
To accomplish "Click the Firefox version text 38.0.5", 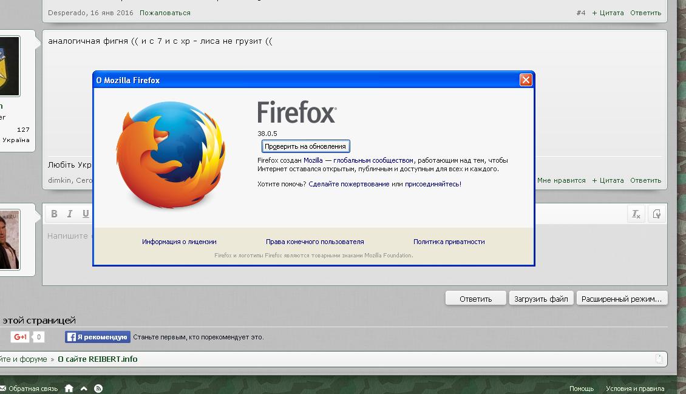I will [x=267, y=134].
